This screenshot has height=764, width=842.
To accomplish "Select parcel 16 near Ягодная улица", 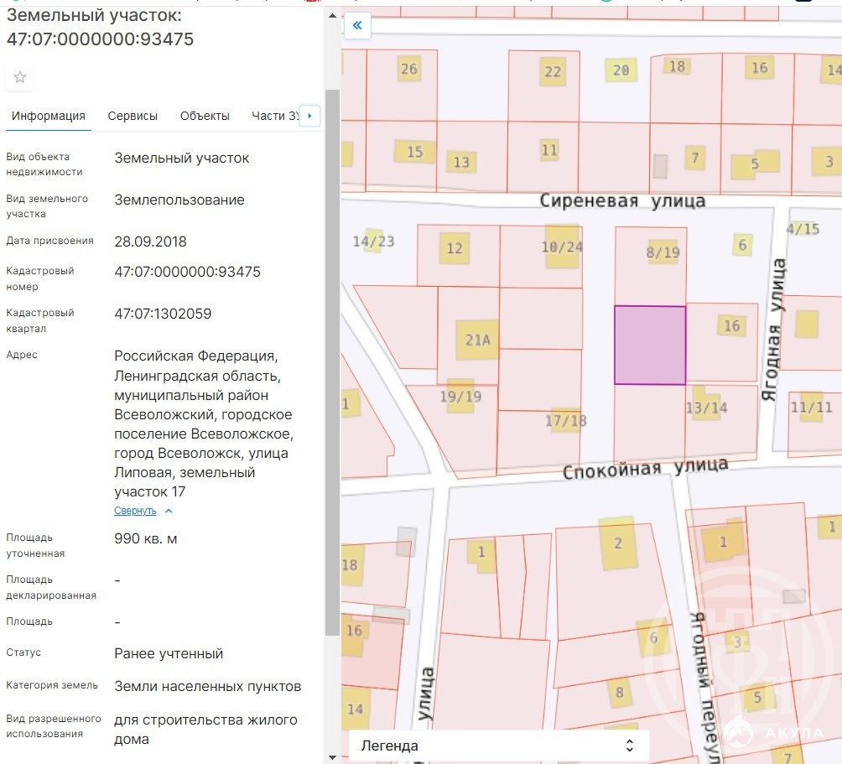I will pos(731,325).
